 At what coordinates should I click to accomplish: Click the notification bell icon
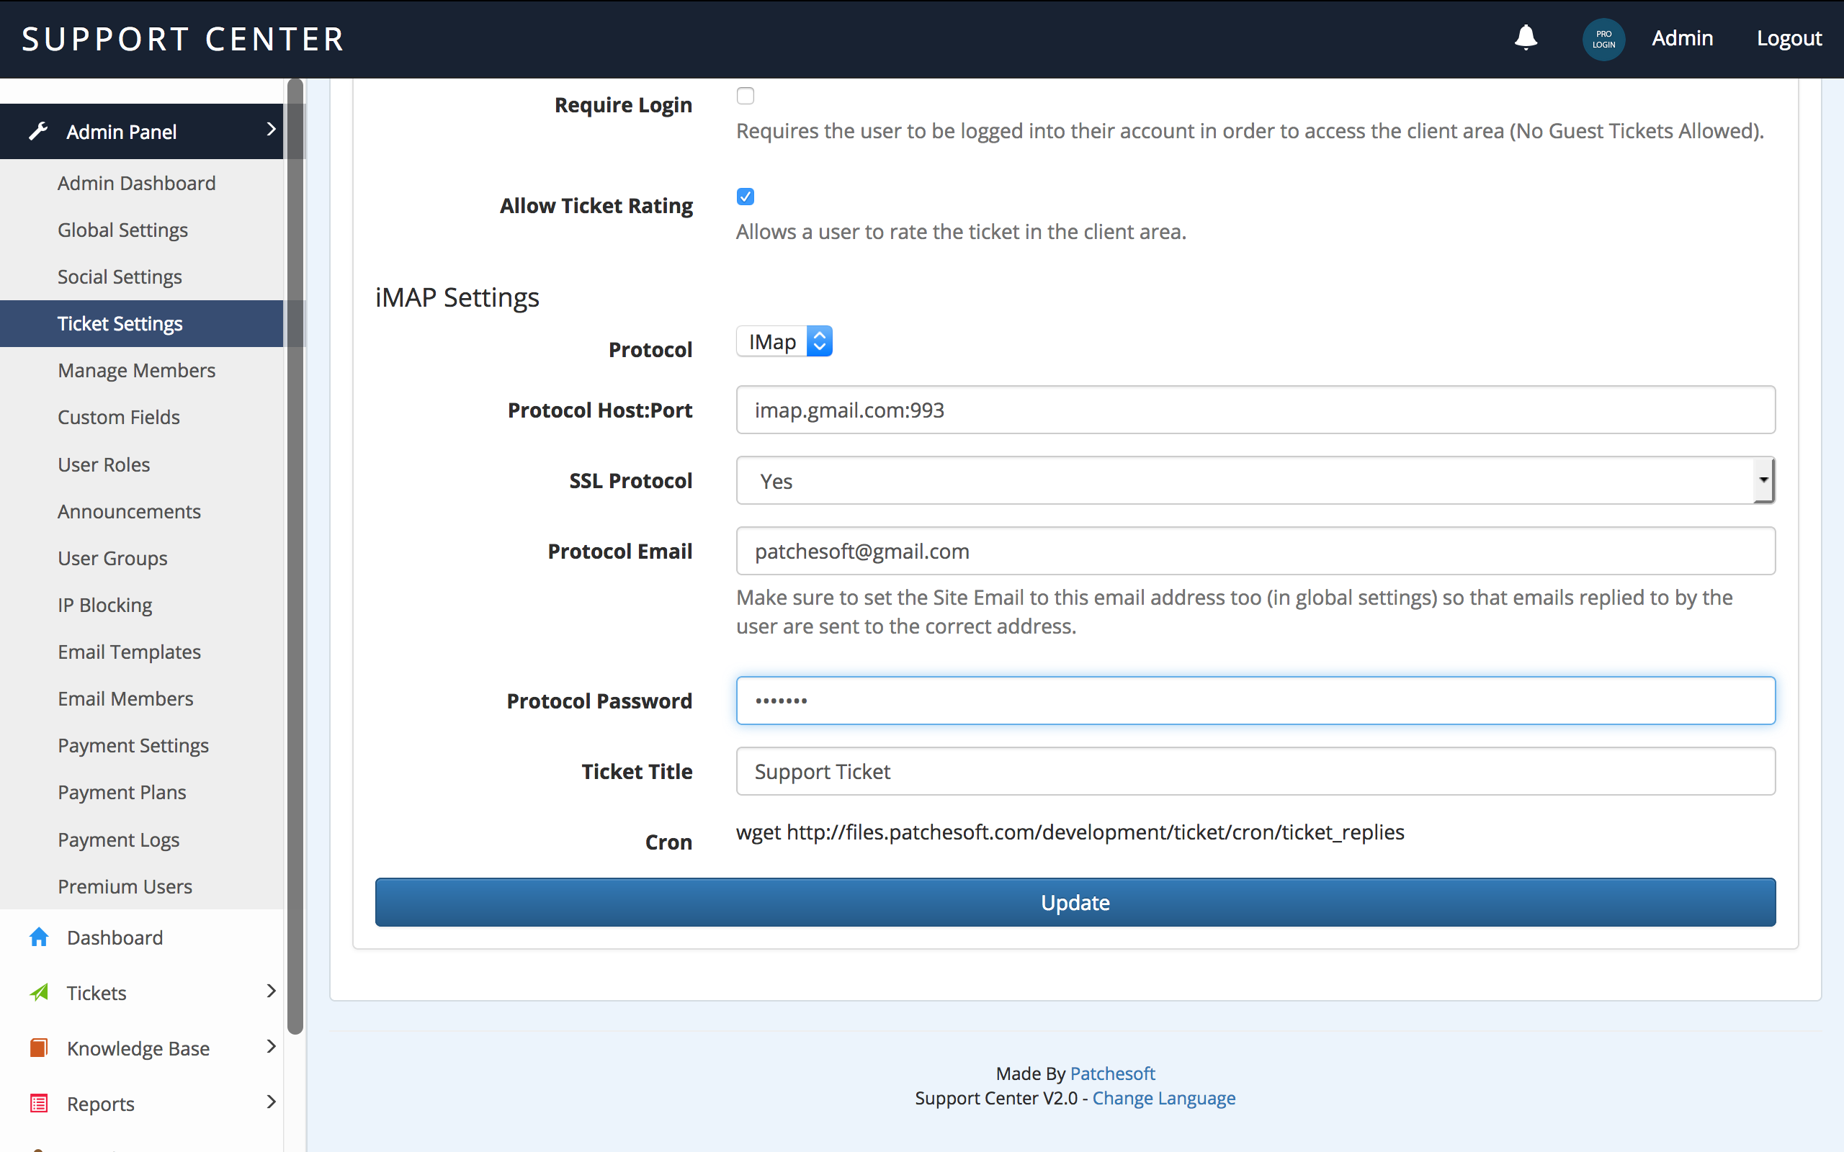tap(1525, 37)
